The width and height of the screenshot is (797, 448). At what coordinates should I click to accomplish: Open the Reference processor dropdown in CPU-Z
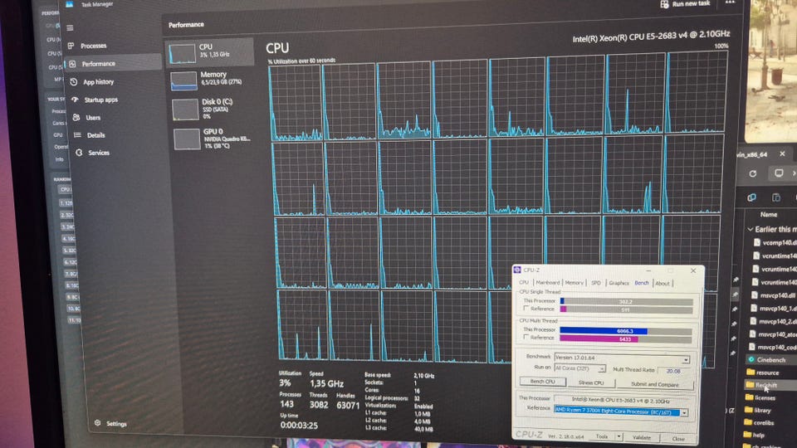click(x=621, y=411)
